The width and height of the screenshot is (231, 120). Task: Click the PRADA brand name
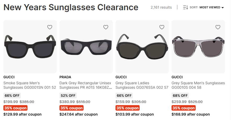[65, 77]
